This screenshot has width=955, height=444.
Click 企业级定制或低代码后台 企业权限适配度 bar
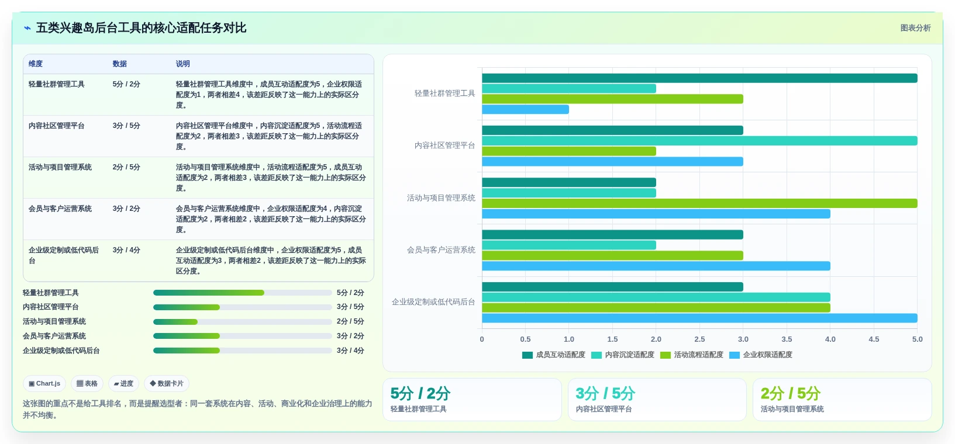tap(699, 318)
